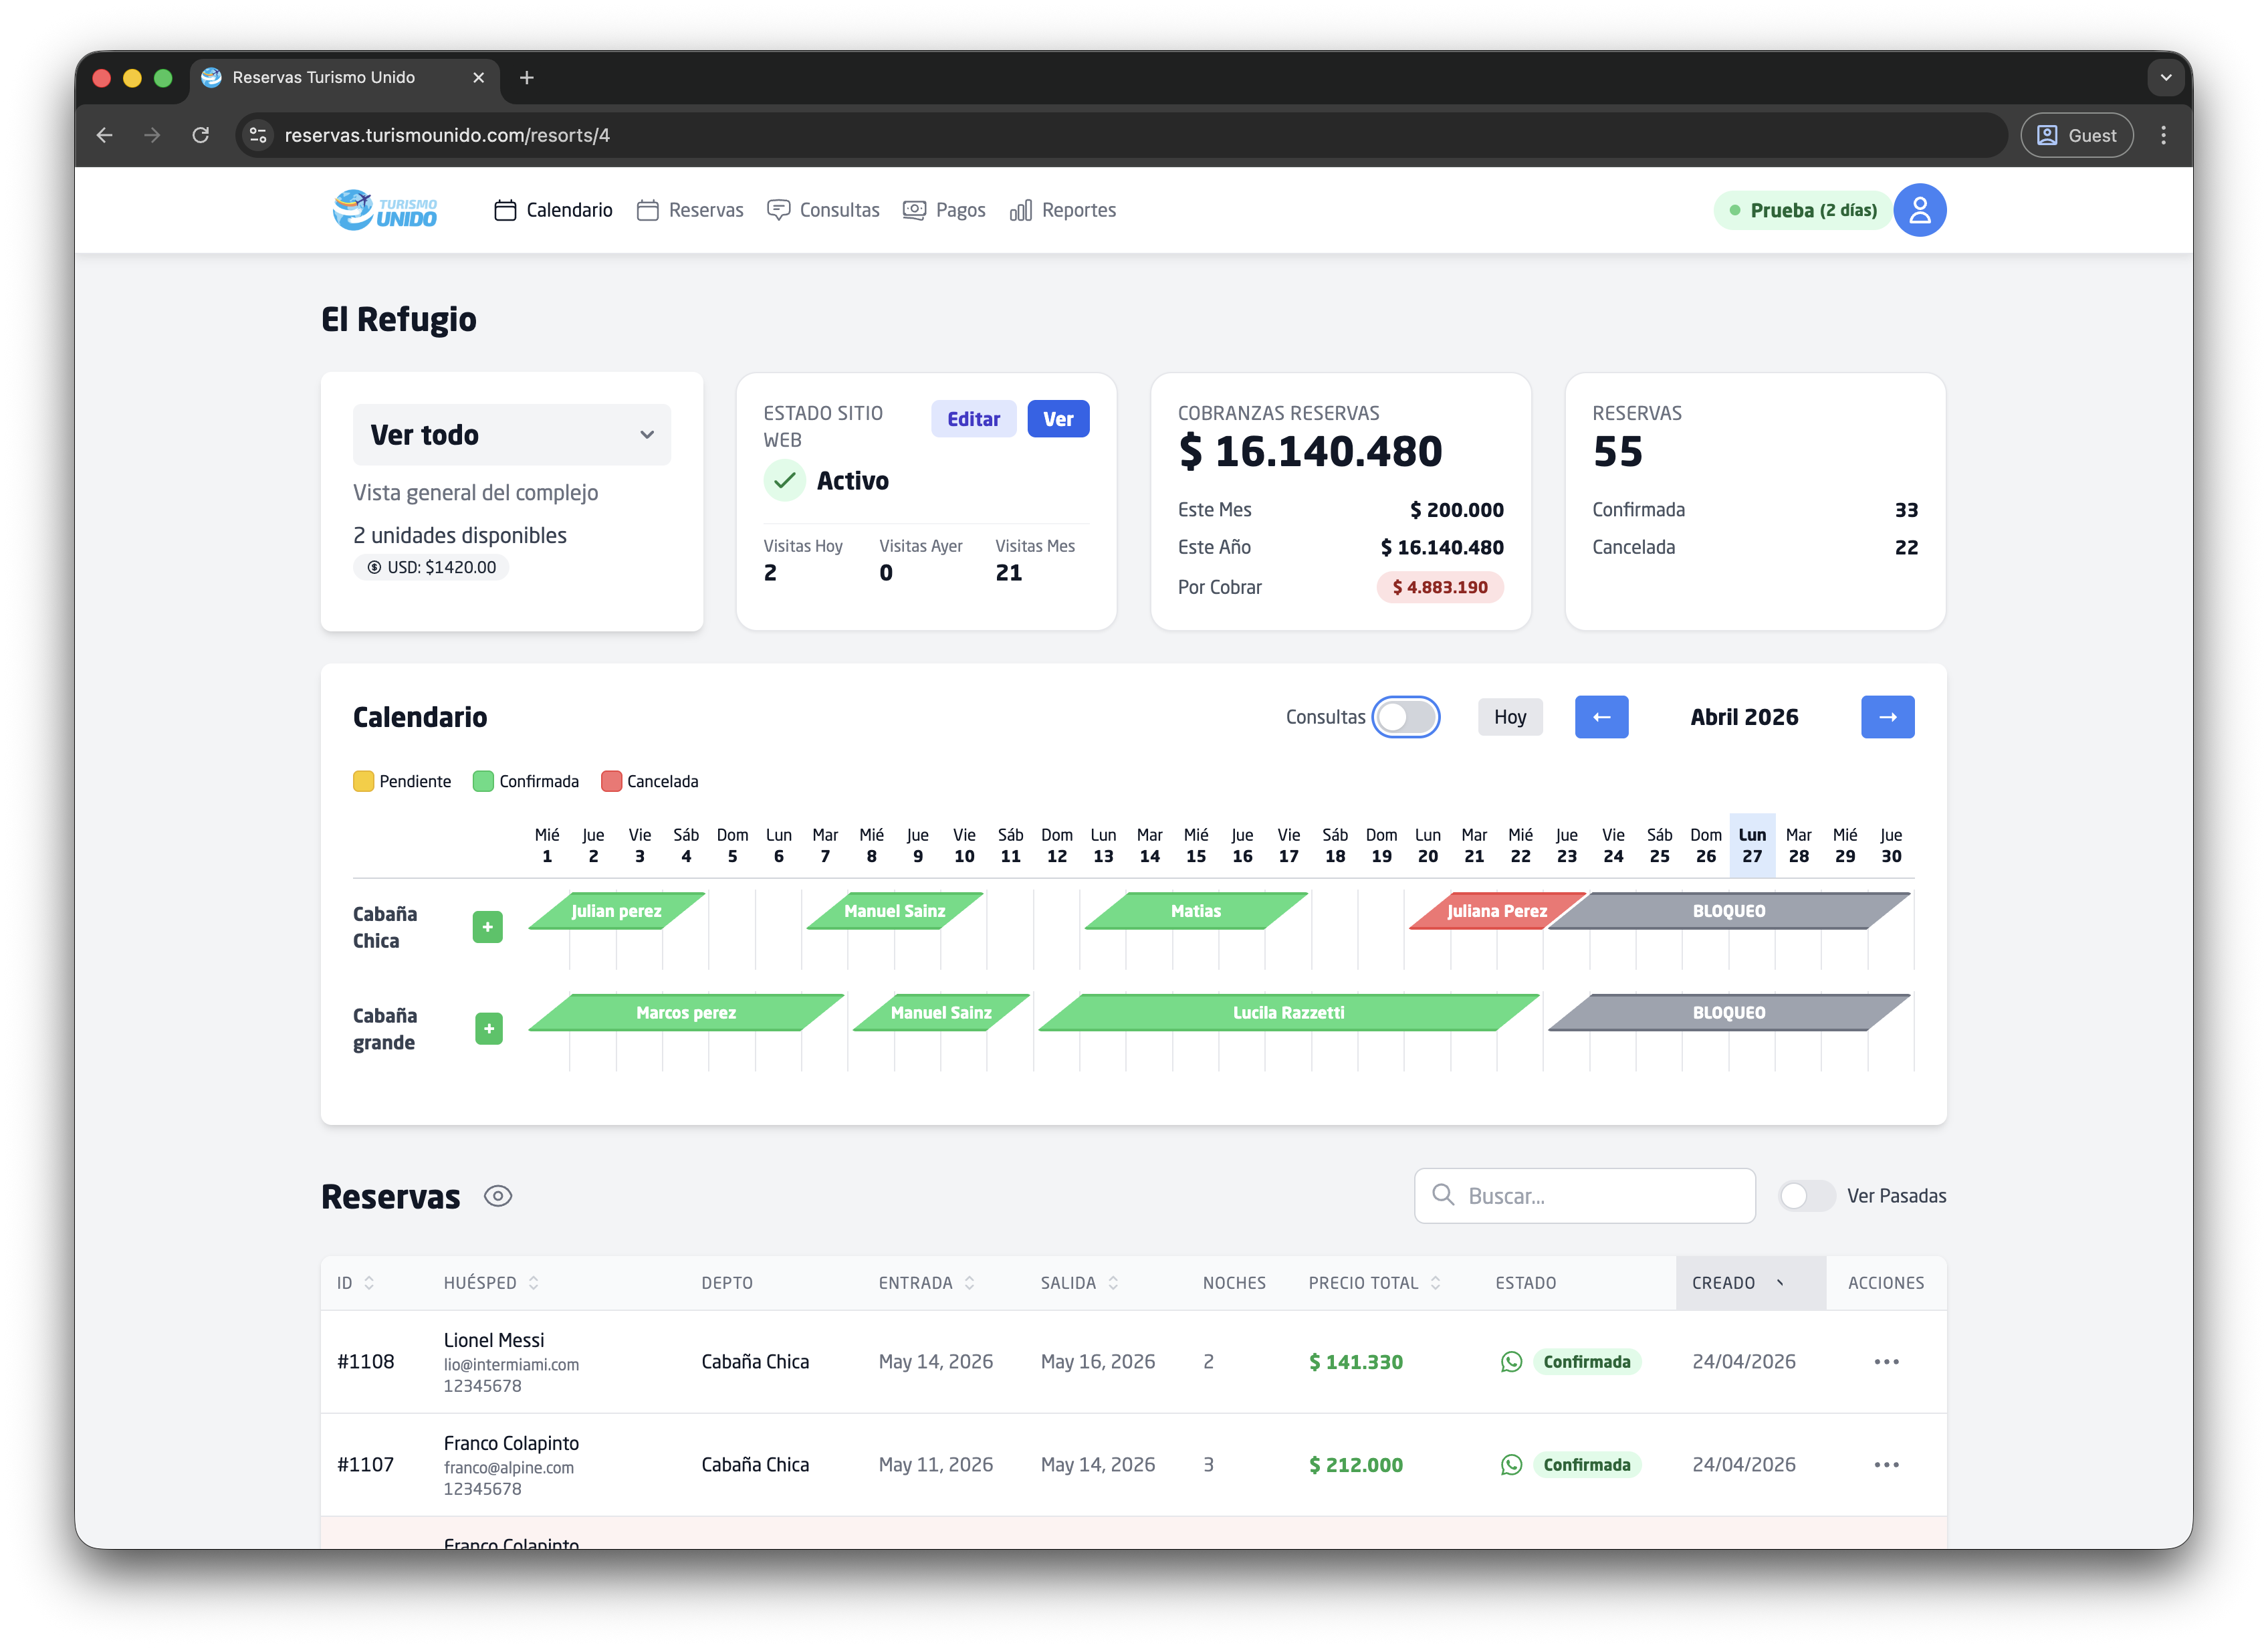Click the Editar website button
Screen dimensions: 2268x1648
pos(973,419)
